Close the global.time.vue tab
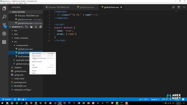Screen dimensions: 187x105 pyautogui.click(x=121, y=7)
